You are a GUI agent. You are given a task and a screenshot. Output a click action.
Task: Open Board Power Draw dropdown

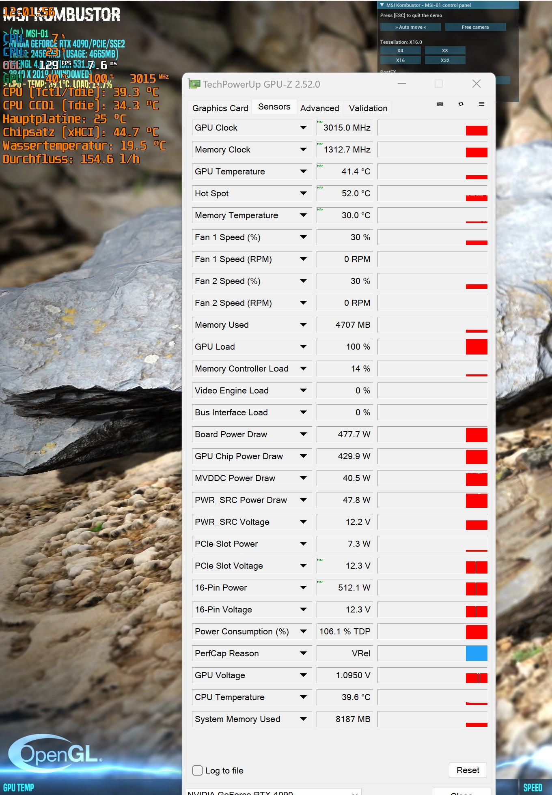[303, 434]
